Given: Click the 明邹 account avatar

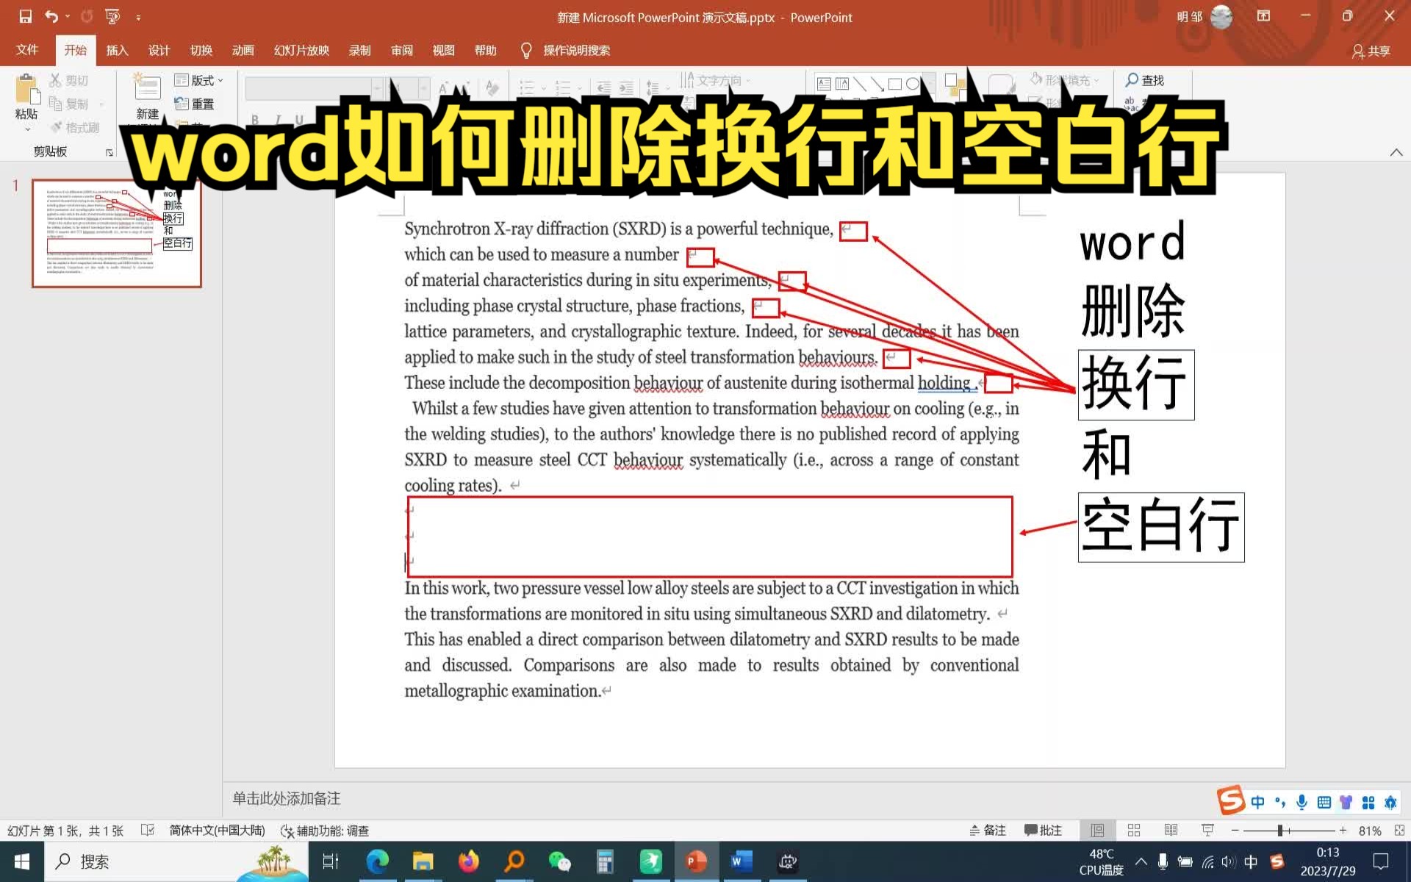Looking at the screenshot, I should click(x=1221, y=16).
